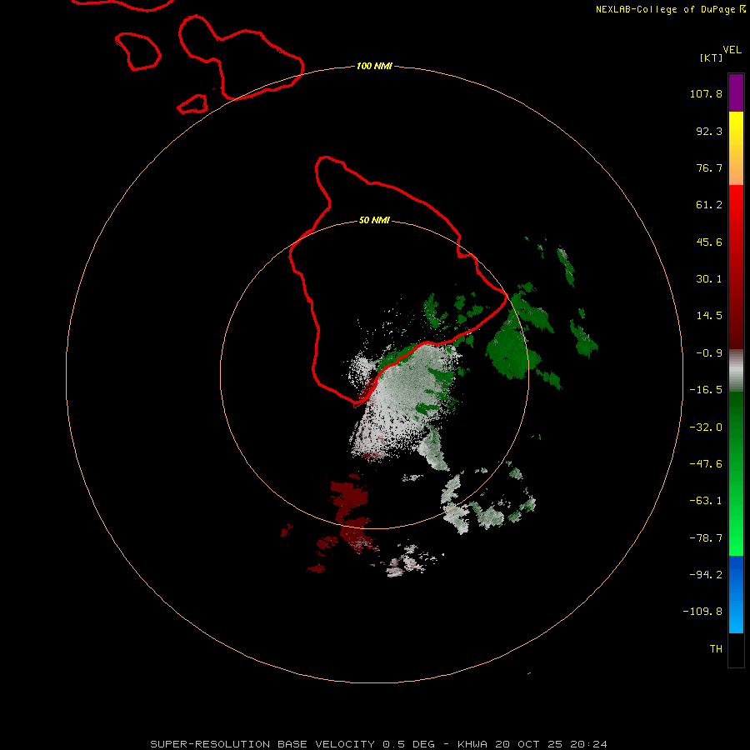Click the 45.6 legend value

pos(709,242)
